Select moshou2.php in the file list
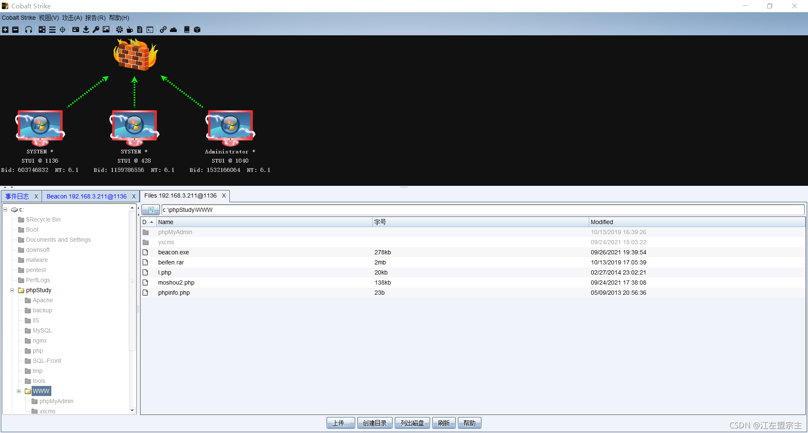 point(473,283)
